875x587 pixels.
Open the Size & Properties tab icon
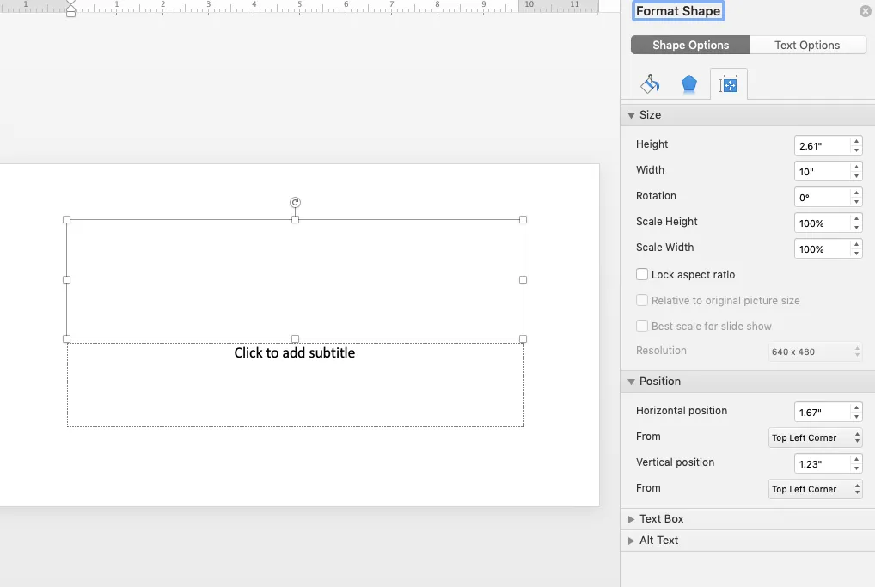click(728, 84)
